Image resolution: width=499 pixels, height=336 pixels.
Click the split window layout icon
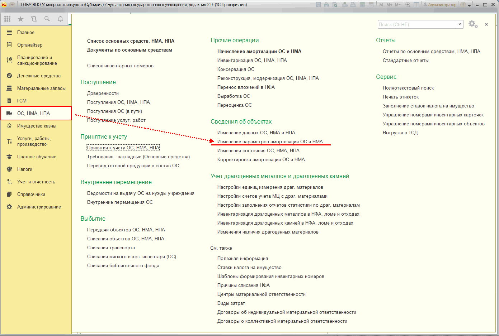(x=416, y=5)
